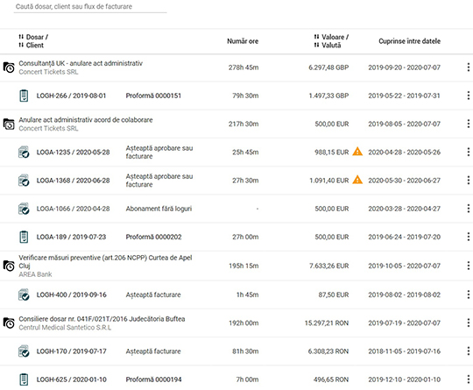Open Proformă 0000194 entry
The width and height of the screenshot is (473, 390).
(153, 379)
